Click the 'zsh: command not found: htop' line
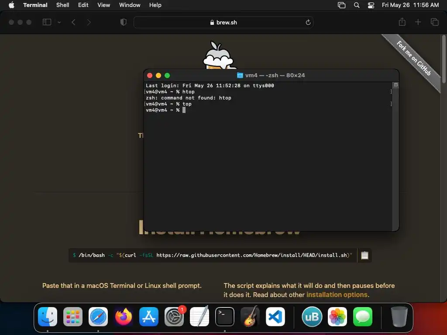This screenshot has height=335, width=447. (189, 98)
